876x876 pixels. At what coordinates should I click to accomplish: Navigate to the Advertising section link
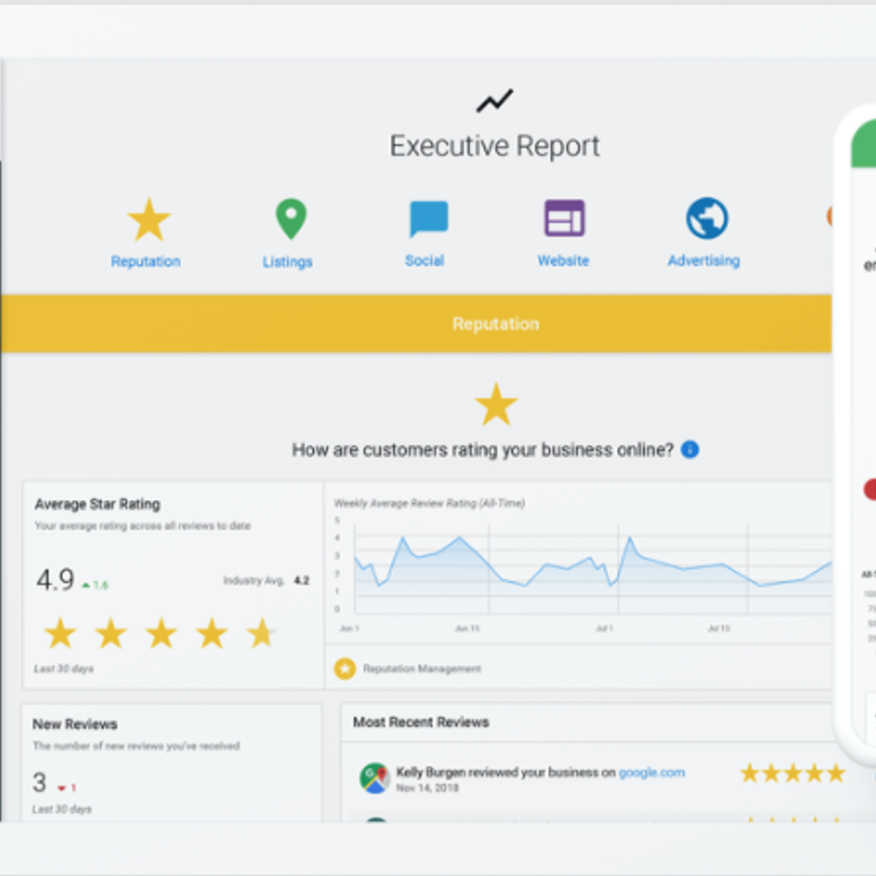point(704,261)
